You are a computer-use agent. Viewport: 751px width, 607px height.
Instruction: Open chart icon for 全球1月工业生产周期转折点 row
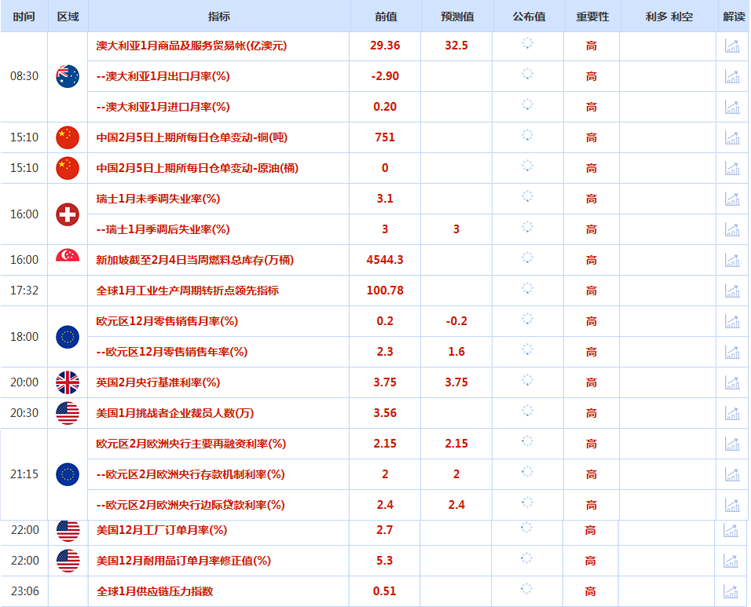pos(732,291)
